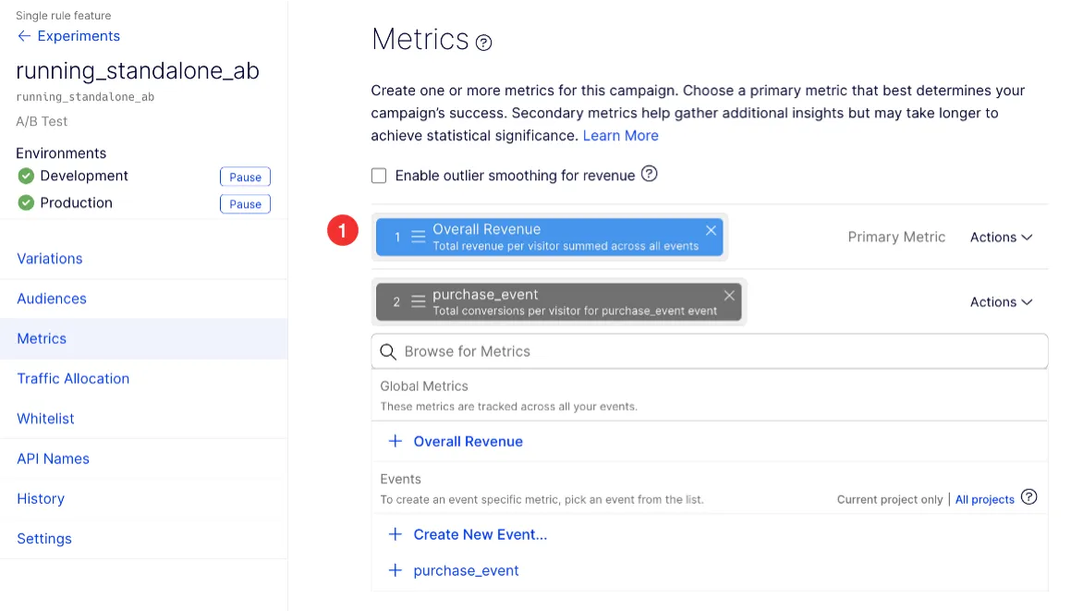This screenshot has height=611, width=1071.
Task: Select Current project only filter
Action: click(889, 499)
